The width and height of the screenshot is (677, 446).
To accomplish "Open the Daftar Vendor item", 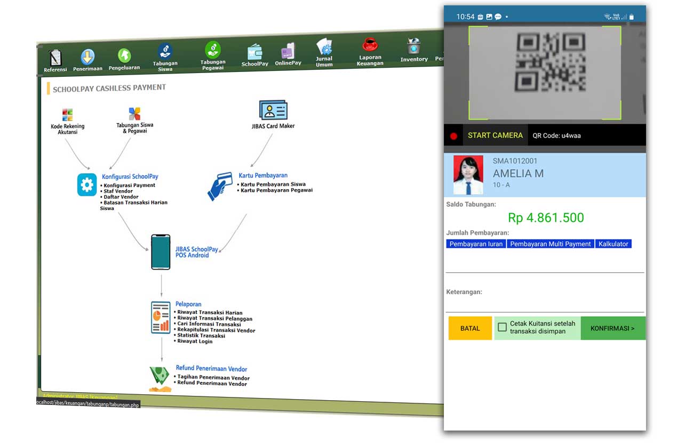I will pyautogui.click(x=121, y=197).
